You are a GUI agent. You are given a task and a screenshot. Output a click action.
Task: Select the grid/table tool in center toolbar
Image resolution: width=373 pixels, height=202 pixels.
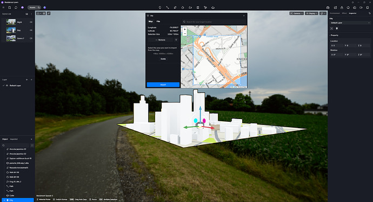tap(198, 8)
